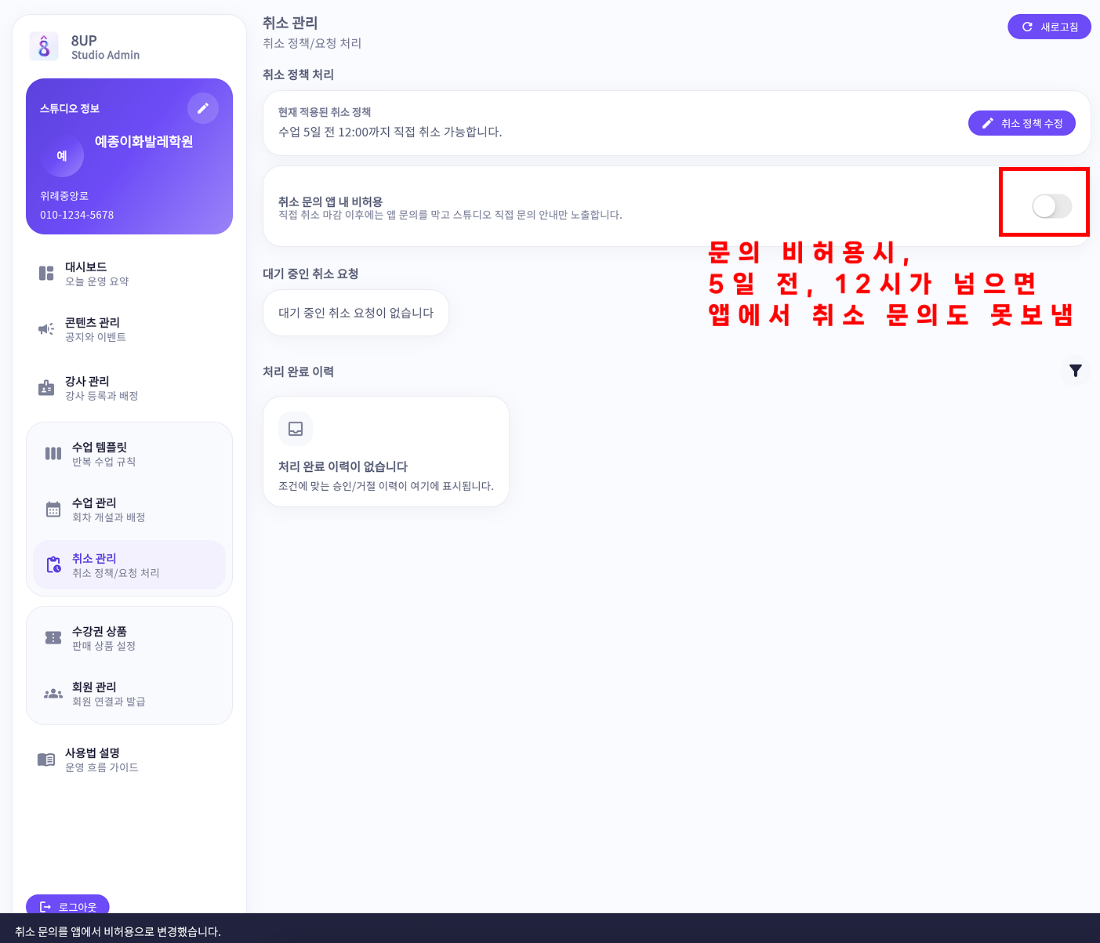Click the 대기 중인 취소 요청 heading
Image resolution: width=1100 pixels, height=943 pixels.
[310, 274]
